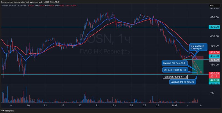Click date 25 on the time axis
This screenshot has width=222, height=113.
click(131, 106)
